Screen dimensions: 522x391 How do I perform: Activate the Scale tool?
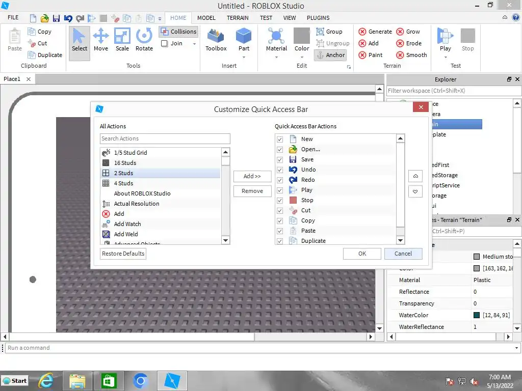(x=122, y=40)
